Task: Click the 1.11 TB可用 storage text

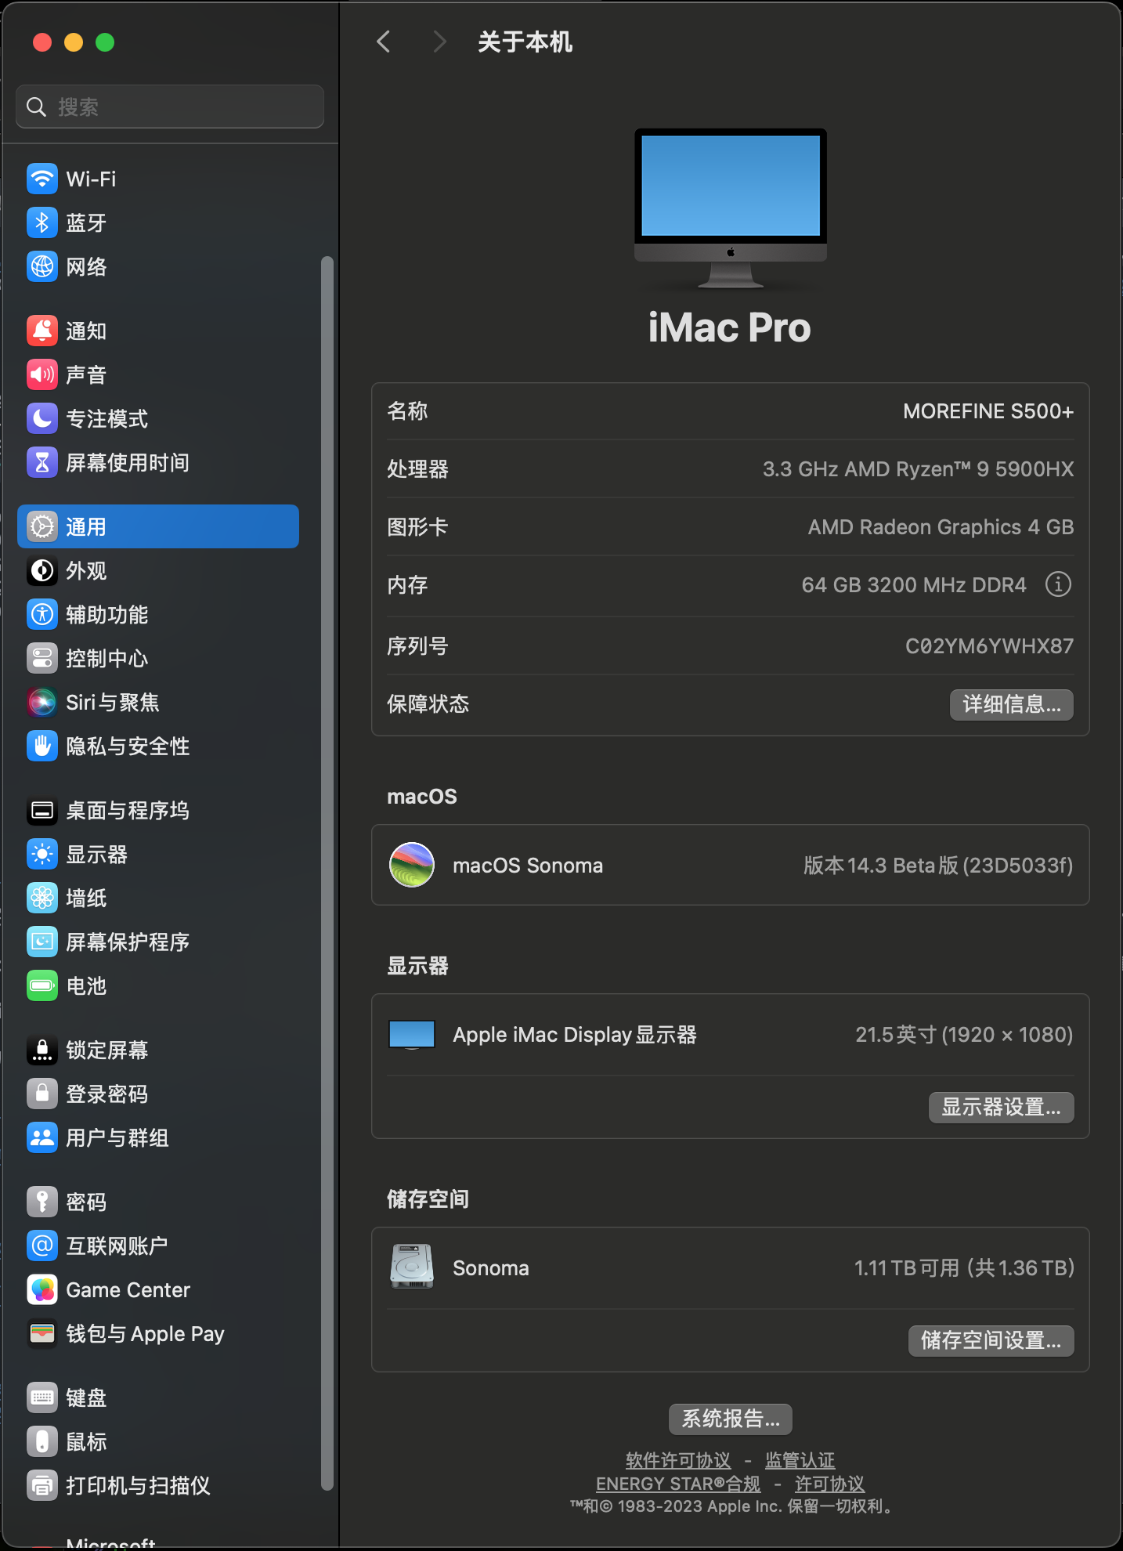Action: [964, 1268]
